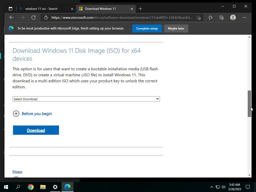
Task: Click the page scrollbar thumb
Action: pos(249,104)
